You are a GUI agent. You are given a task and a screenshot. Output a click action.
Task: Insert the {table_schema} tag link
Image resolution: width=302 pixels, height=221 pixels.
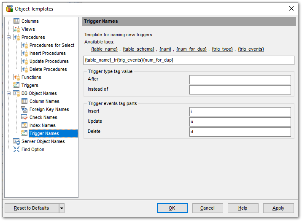[138, 49]
